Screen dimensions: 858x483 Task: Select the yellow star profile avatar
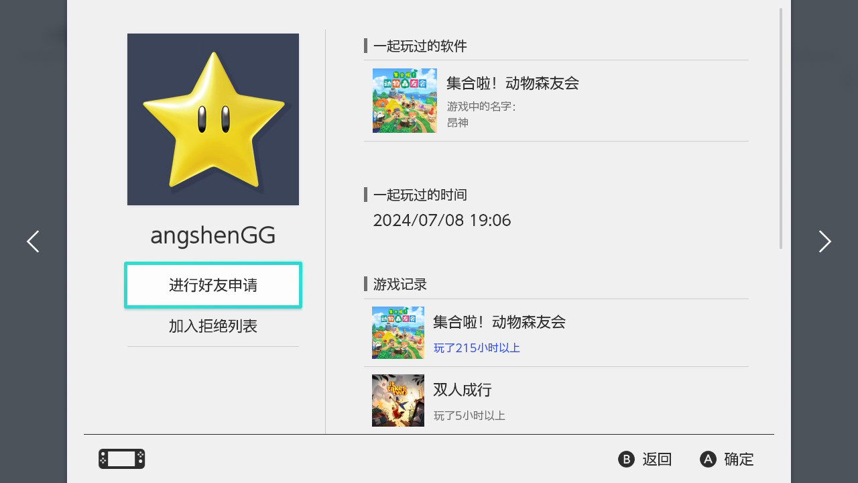coord(213,119)
